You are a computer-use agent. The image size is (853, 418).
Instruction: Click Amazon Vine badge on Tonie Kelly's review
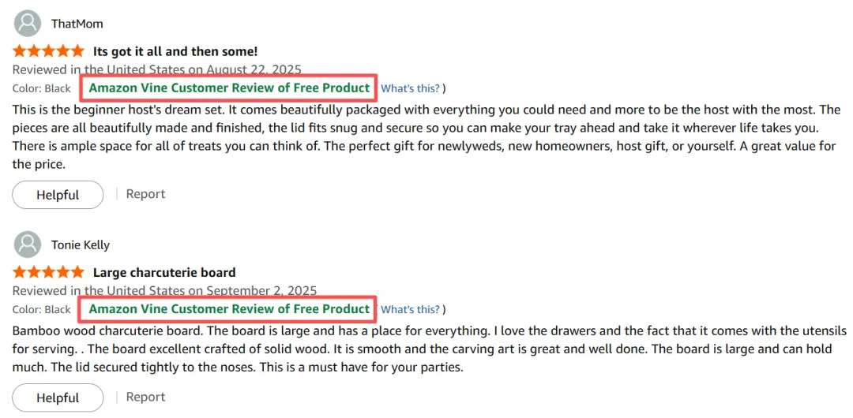tap(229, 308)
